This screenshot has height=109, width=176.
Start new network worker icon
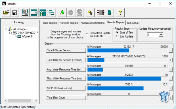coord(43,13)
